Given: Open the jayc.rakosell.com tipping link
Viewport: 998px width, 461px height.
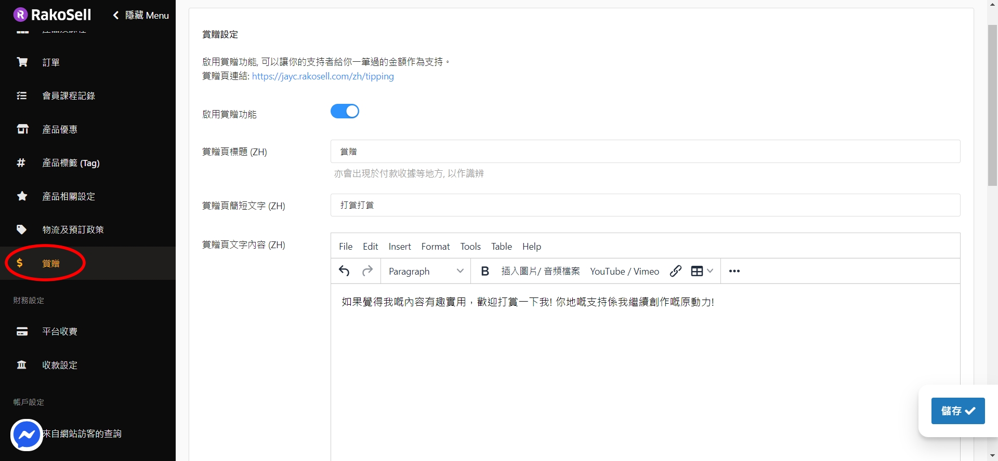Looking at the screenshot, I should pos(323,76).
